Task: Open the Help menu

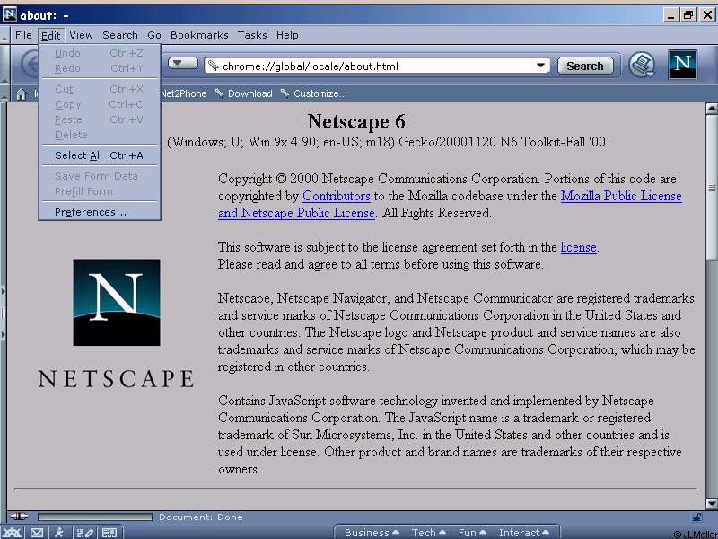Action: tap(287, 35)
